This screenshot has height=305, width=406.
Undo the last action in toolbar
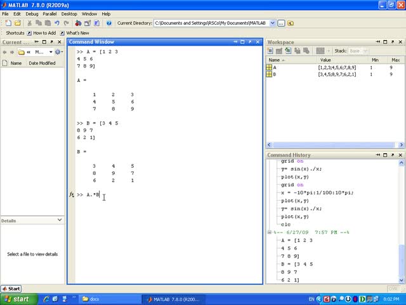[57, 23]
